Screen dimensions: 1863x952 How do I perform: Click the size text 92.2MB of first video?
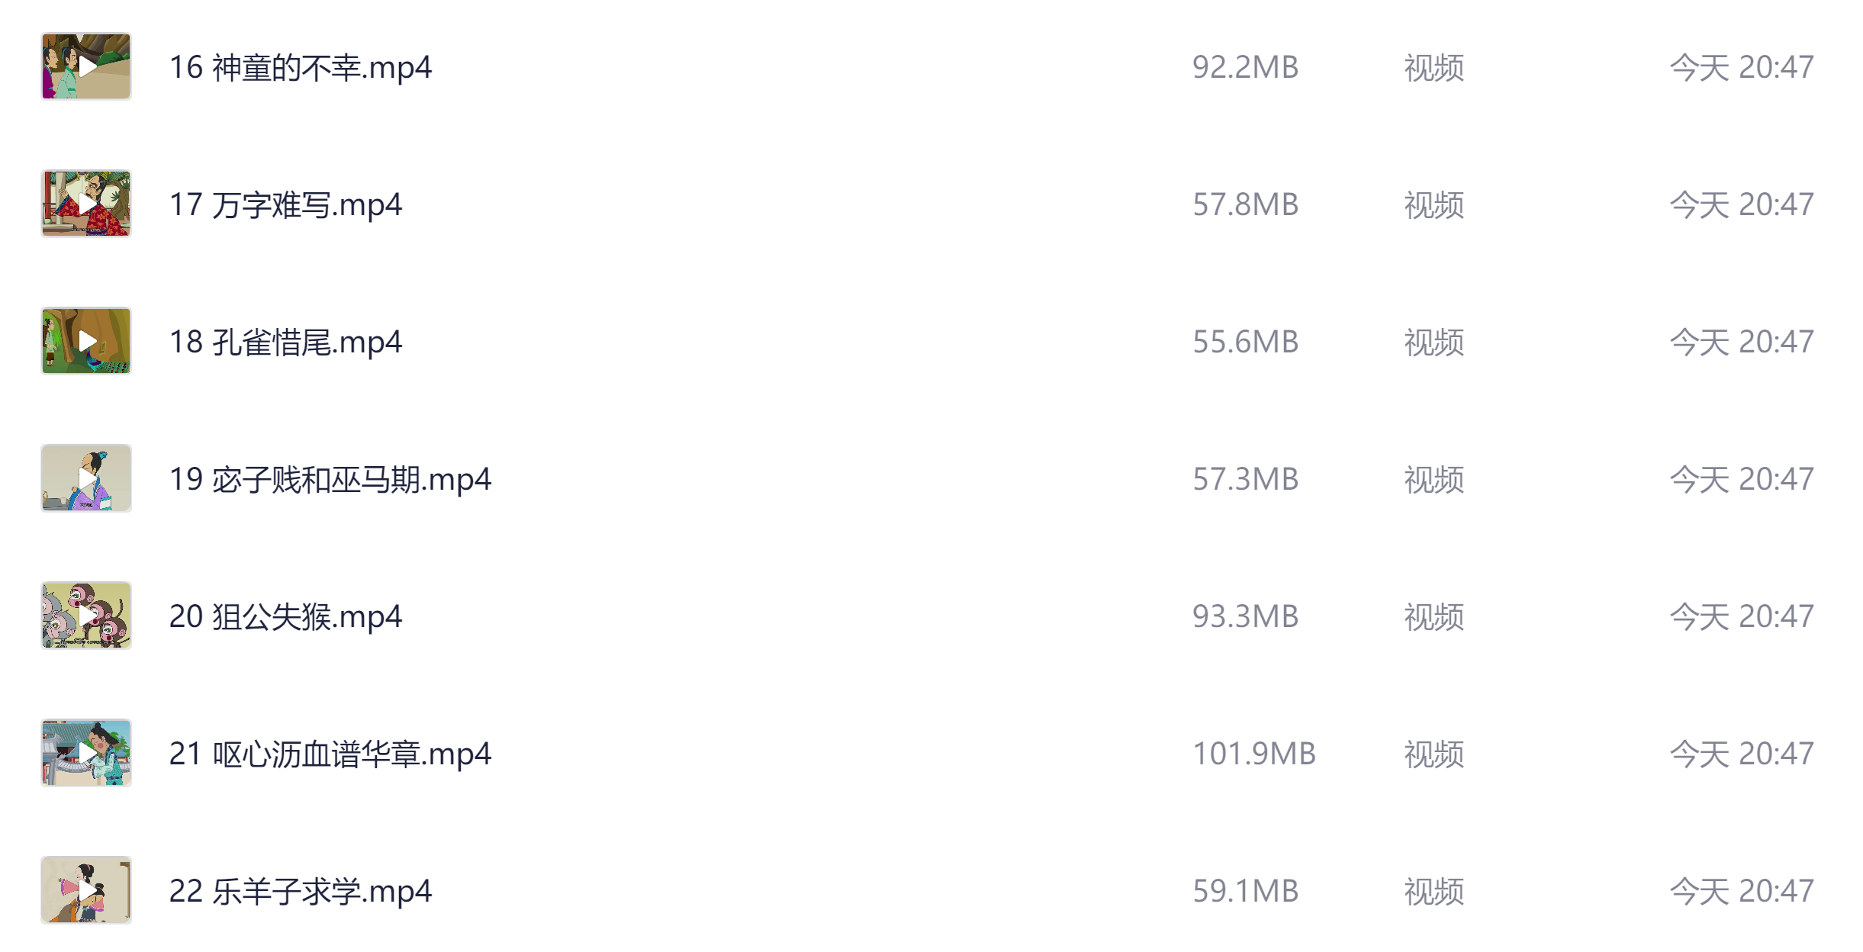point(1246,68)
